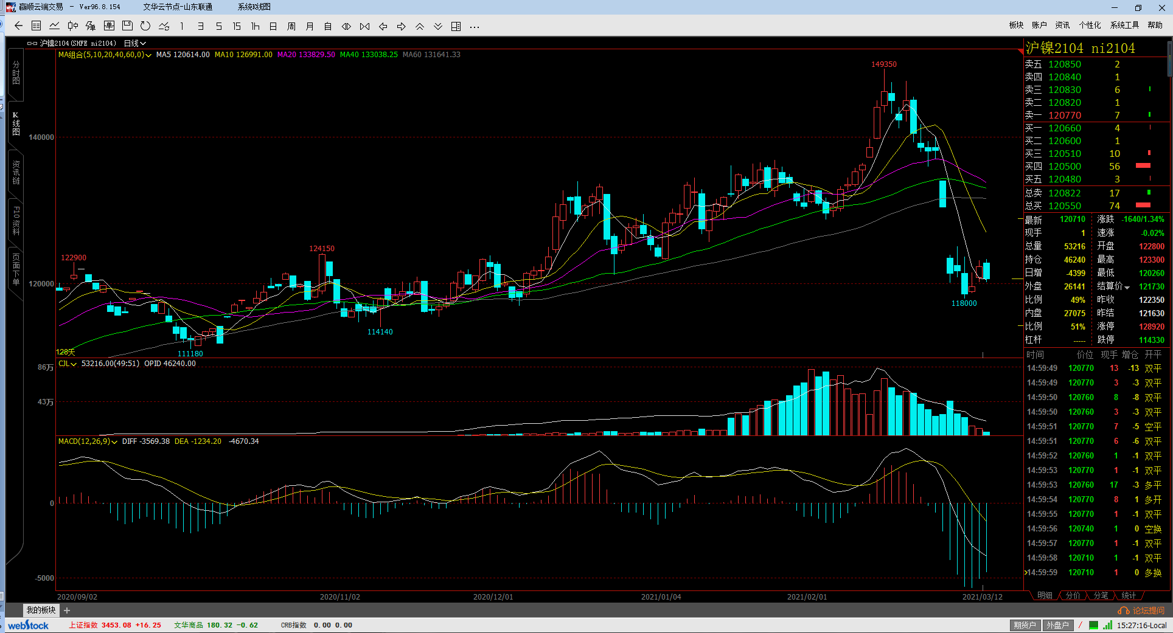Add a new block tab with plus
Image resolution: width=1173 pixels, height=633 pixels.
click(67, 611)
